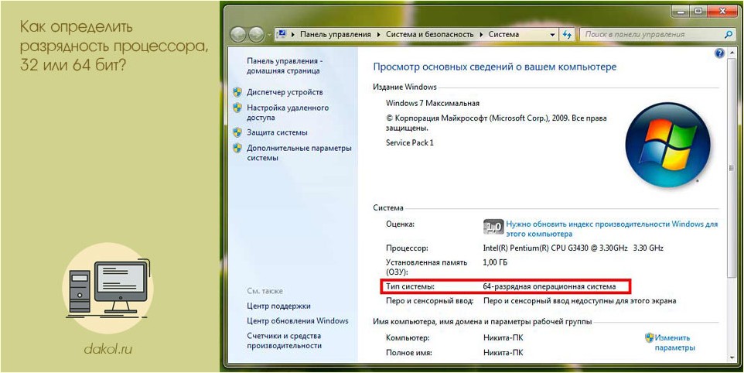Open Центр поддержки link
This screenshot has height=373, width=744.
[279, 306]
